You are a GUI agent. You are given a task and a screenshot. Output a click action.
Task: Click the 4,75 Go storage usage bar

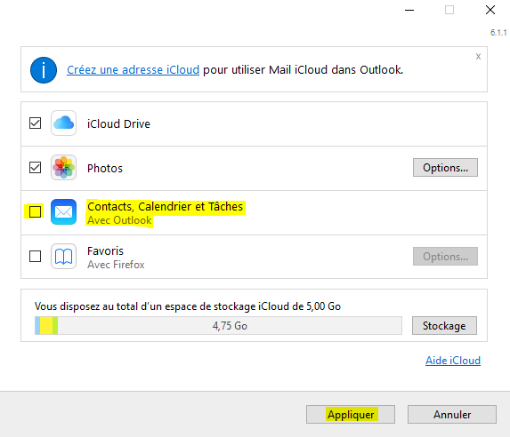218,326
